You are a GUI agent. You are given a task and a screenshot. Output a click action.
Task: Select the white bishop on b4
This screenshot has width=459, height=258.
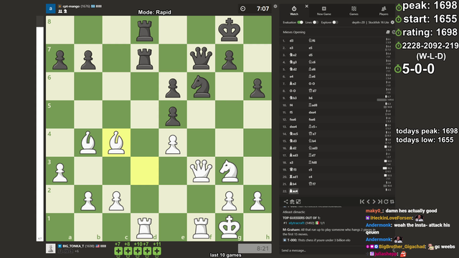point(88,143)
